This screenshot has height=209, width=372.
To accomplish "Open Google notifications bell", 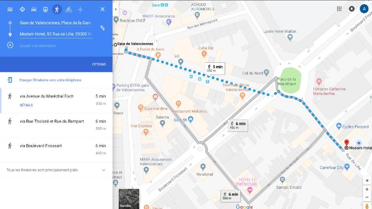I will tap(352, 9).
